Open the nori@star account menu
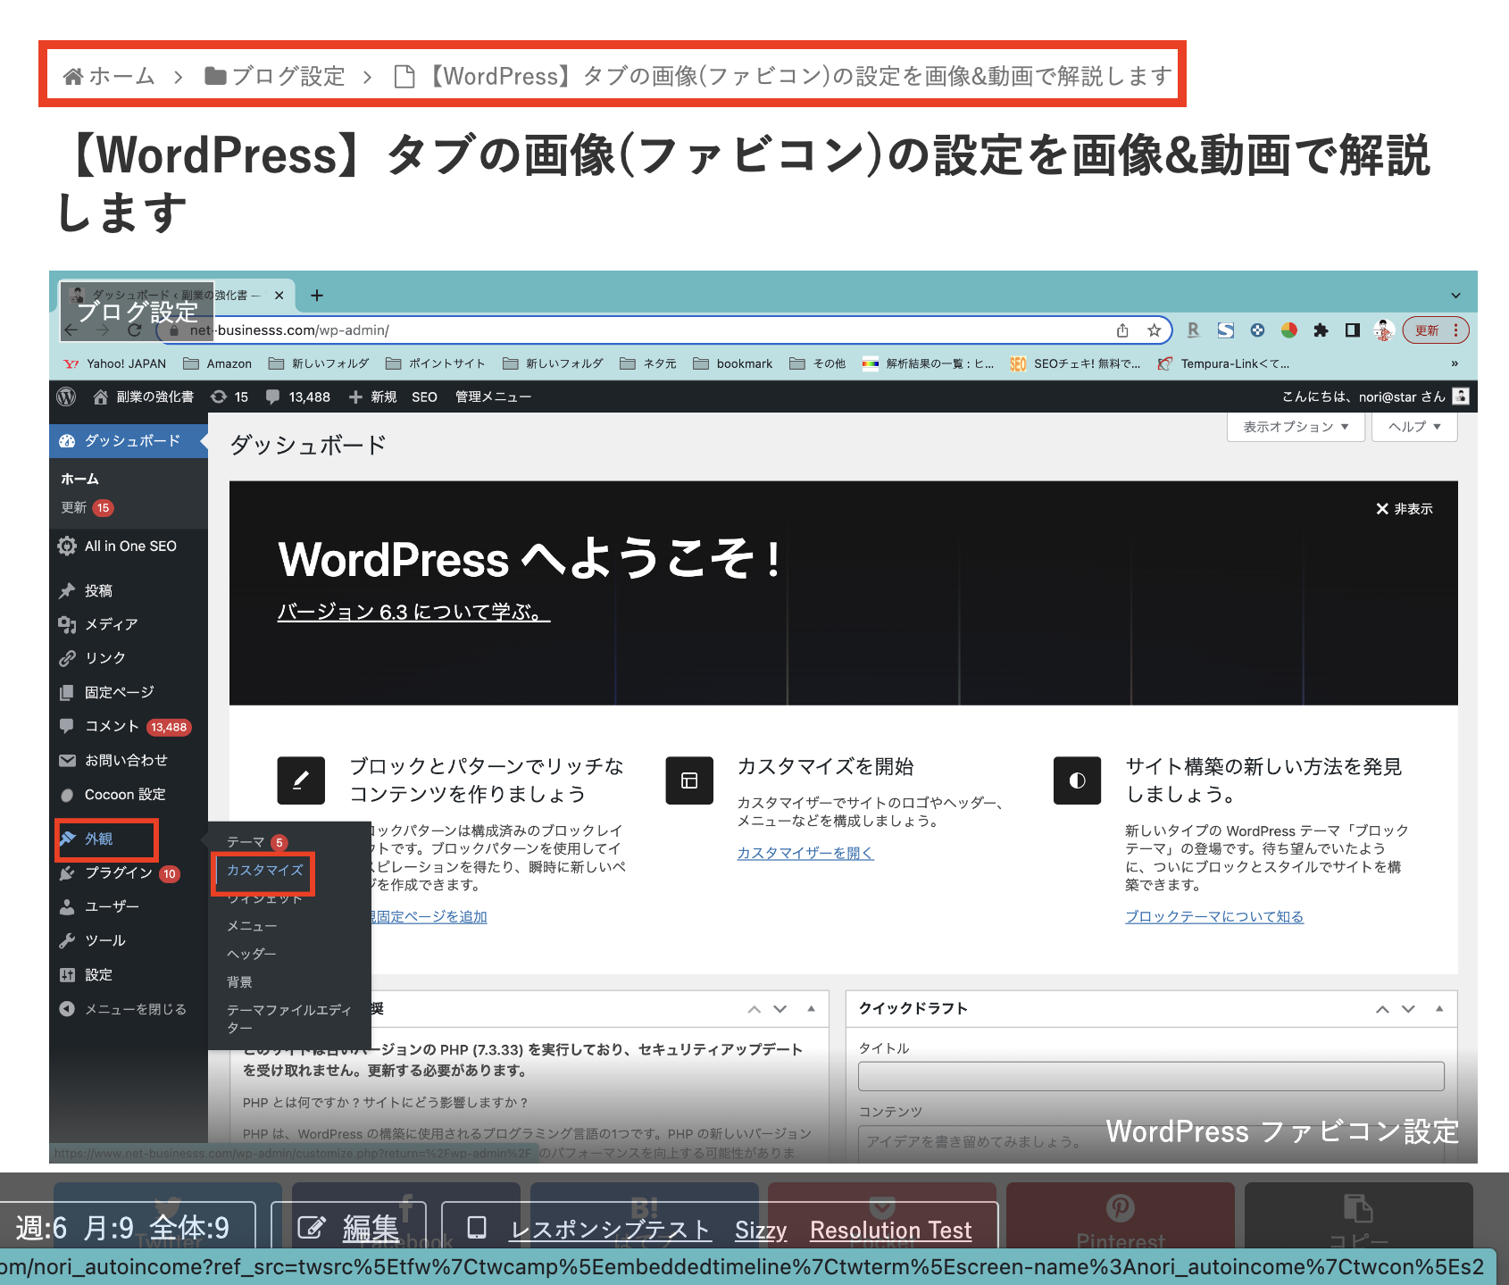The height and width of the screenshot is (1285, 1509). [x=1375, y=396]
